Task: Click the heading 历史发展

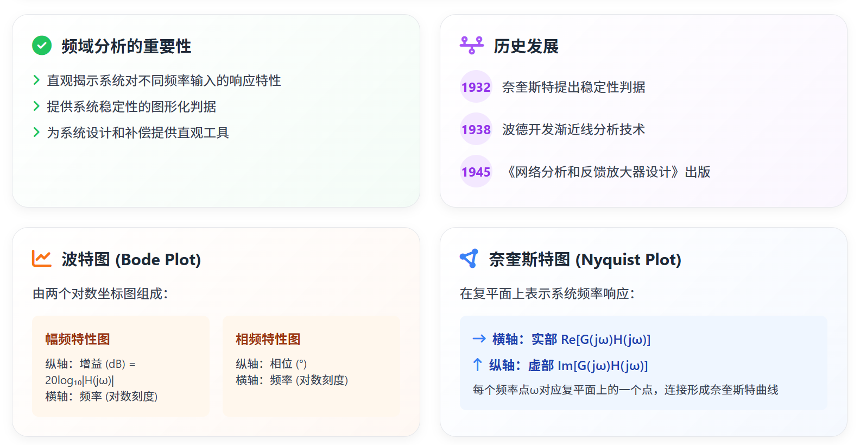Action: [526, 46]
